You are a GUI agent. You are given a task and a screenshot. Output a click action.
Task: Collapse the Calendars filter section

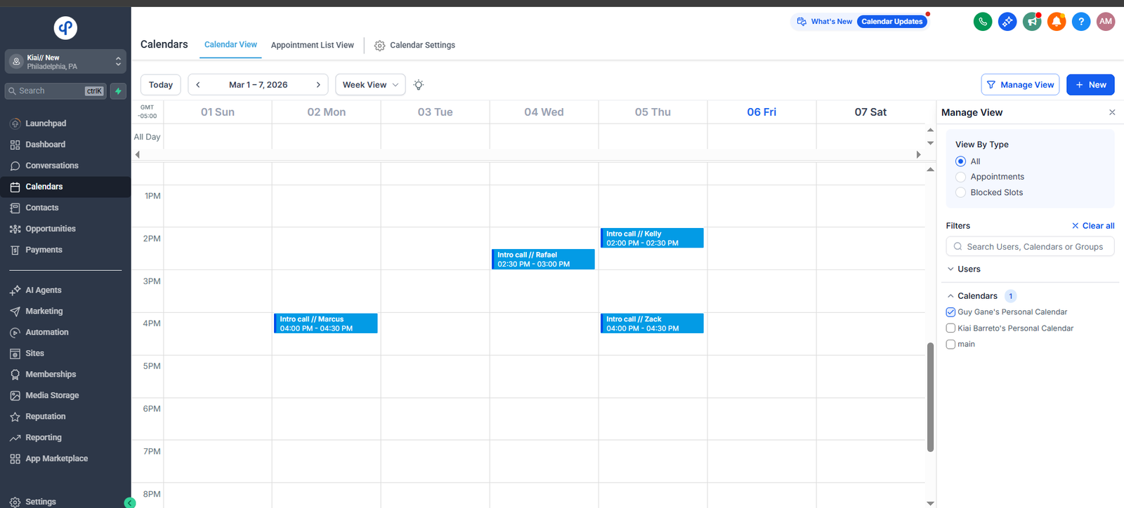[x=972, y=296]
